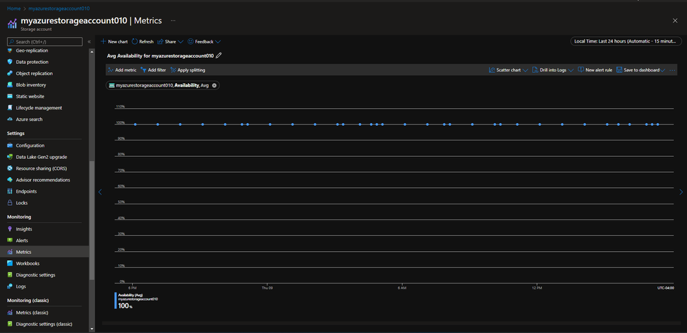Click the Blob inventory icon

click(x=10, y=85)
